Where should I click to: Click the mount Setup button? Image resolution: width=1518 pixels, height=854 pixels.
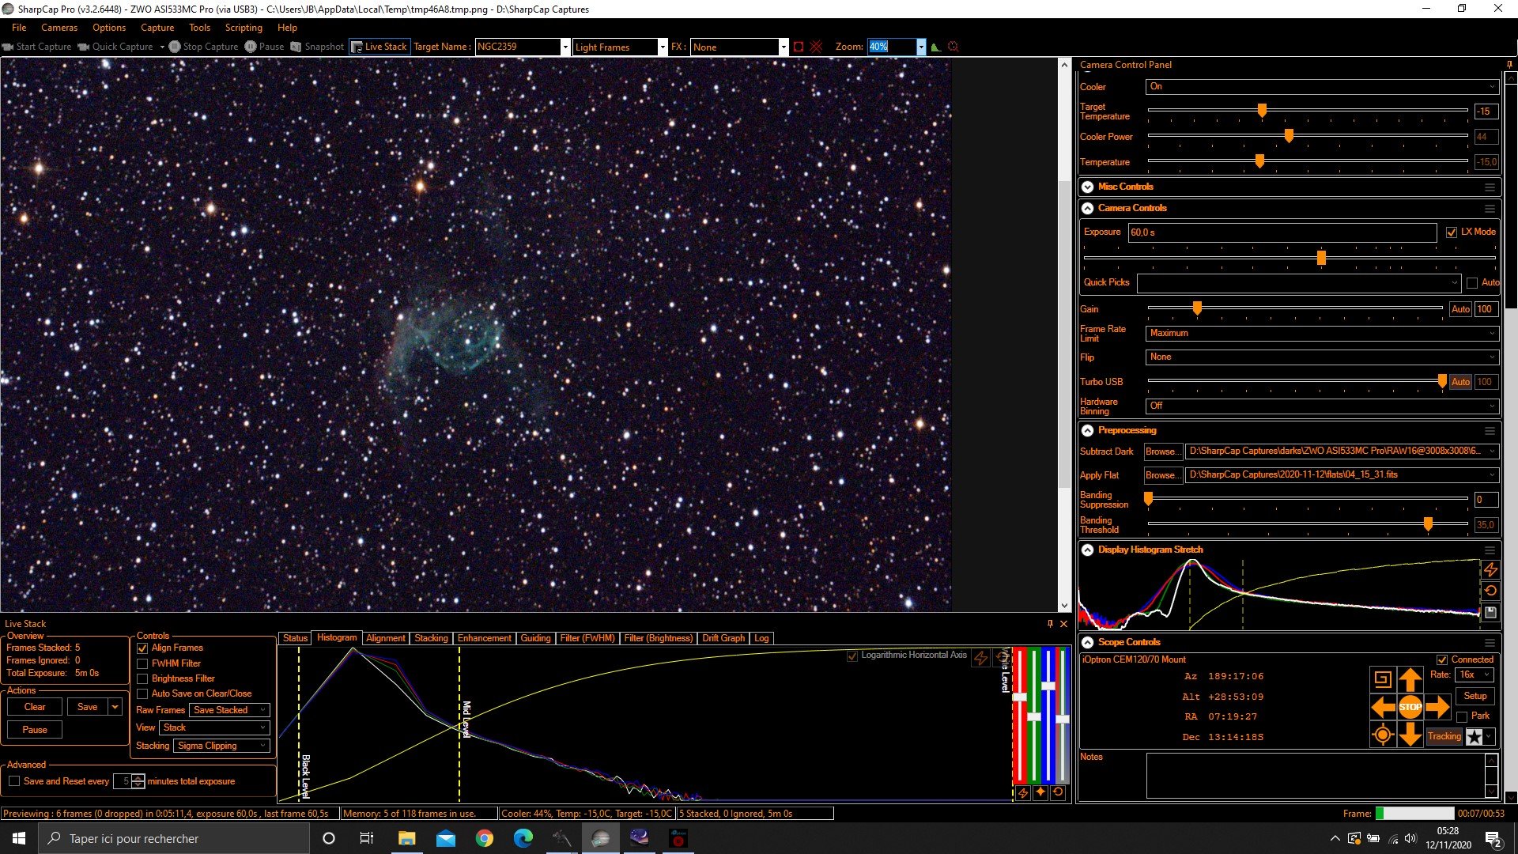click(x=1475, y=696)
